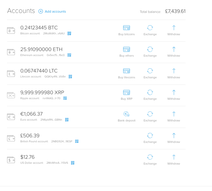The image size is (212, 191).
Task: Click Exchange arrows icon in XRP row
Action: pos(150,92)
